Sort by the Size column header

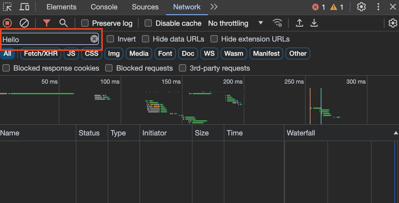point(208,133)
